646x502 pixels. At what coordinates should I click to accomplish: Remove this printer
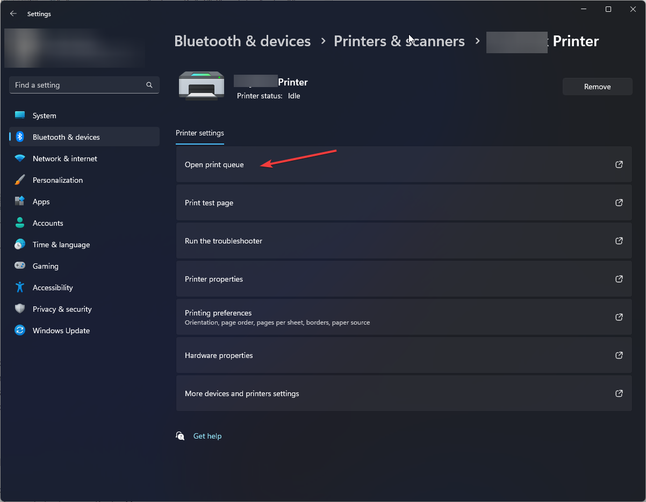tap(598, 87)
